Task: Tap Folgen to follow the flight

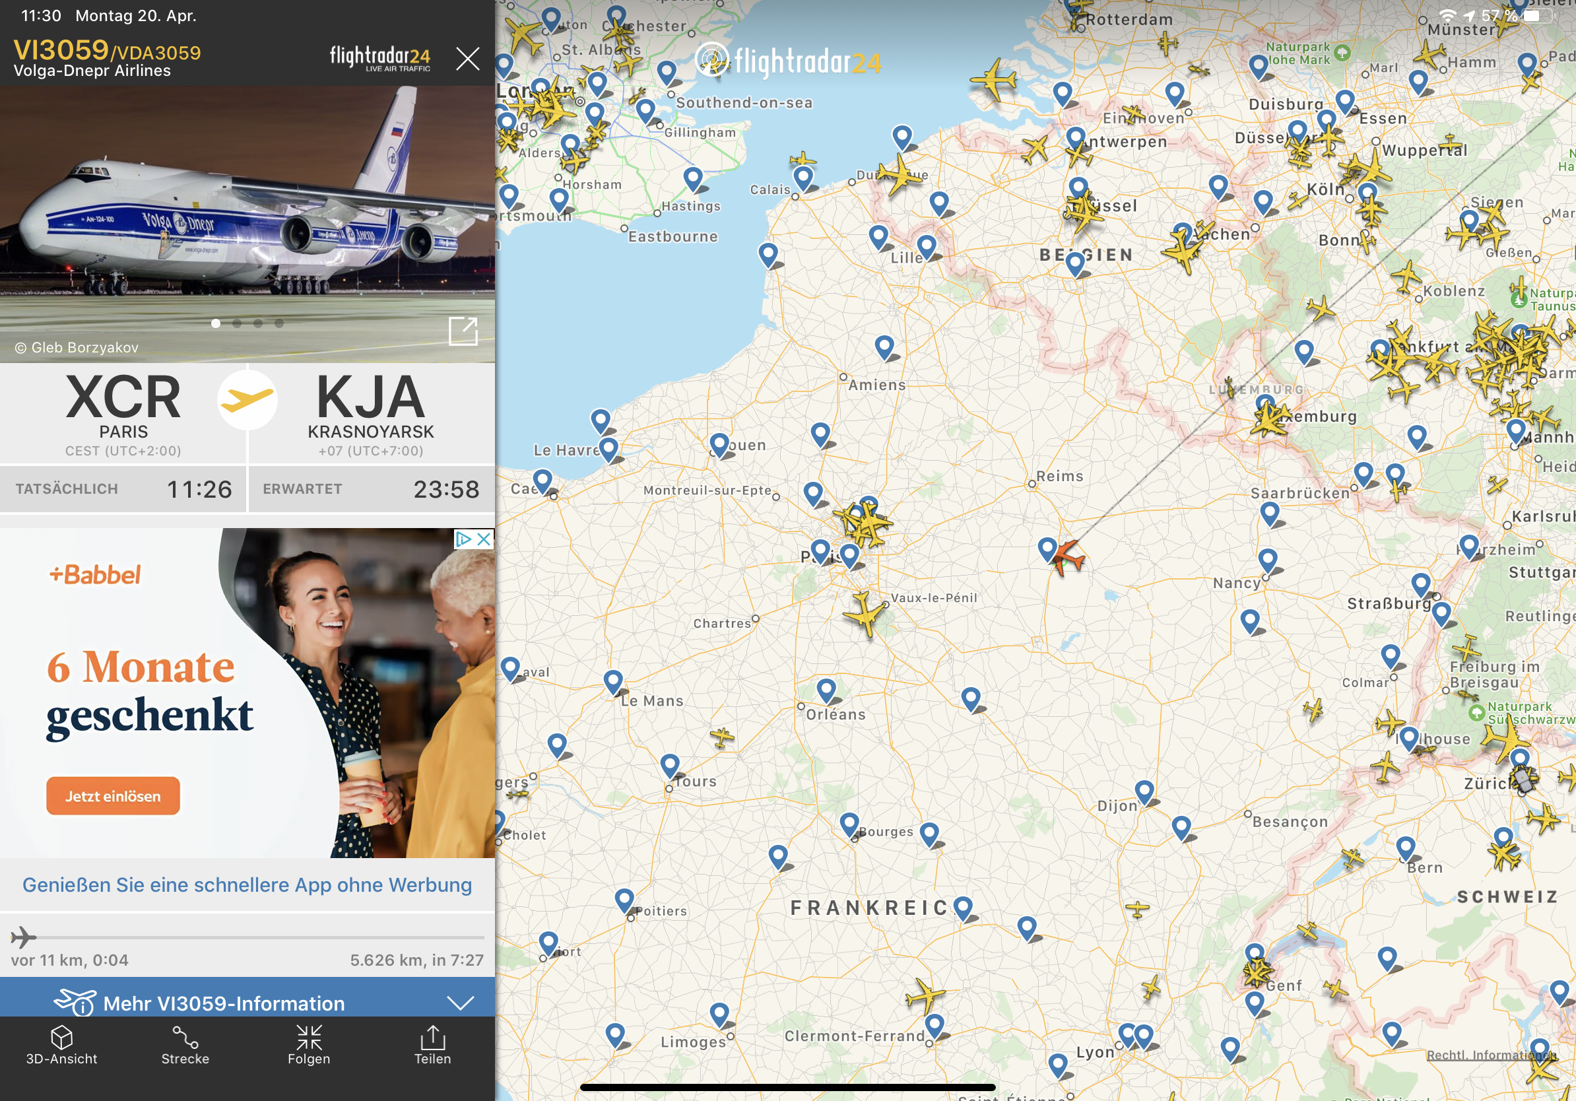Action: tap(309, 1045)
